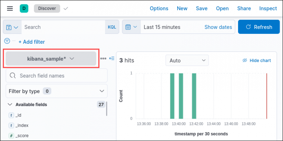
Task: Click Add filter link
Action: click(32, 42)
